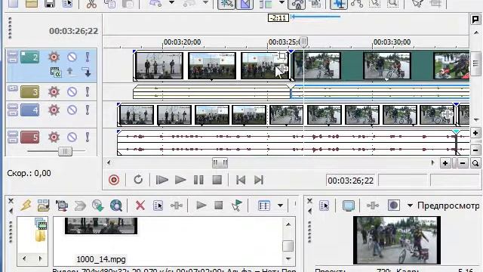This screenshot has width=483, height=272.
Task: Solo track 4
Action: 88,110
